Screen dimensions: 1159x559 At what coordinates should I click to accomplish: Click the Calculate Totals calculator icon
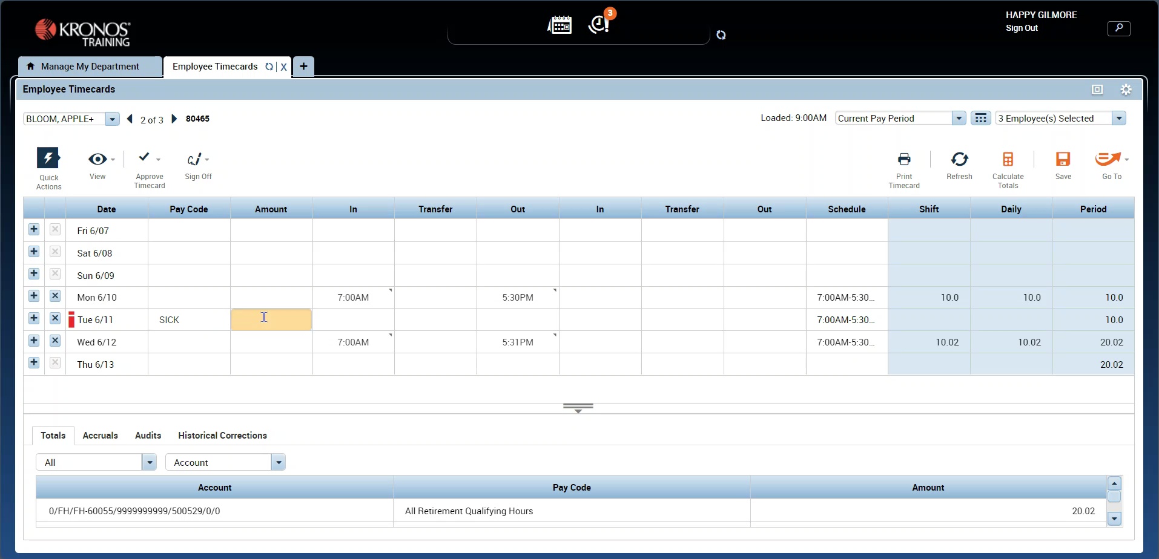(1008, 159)
